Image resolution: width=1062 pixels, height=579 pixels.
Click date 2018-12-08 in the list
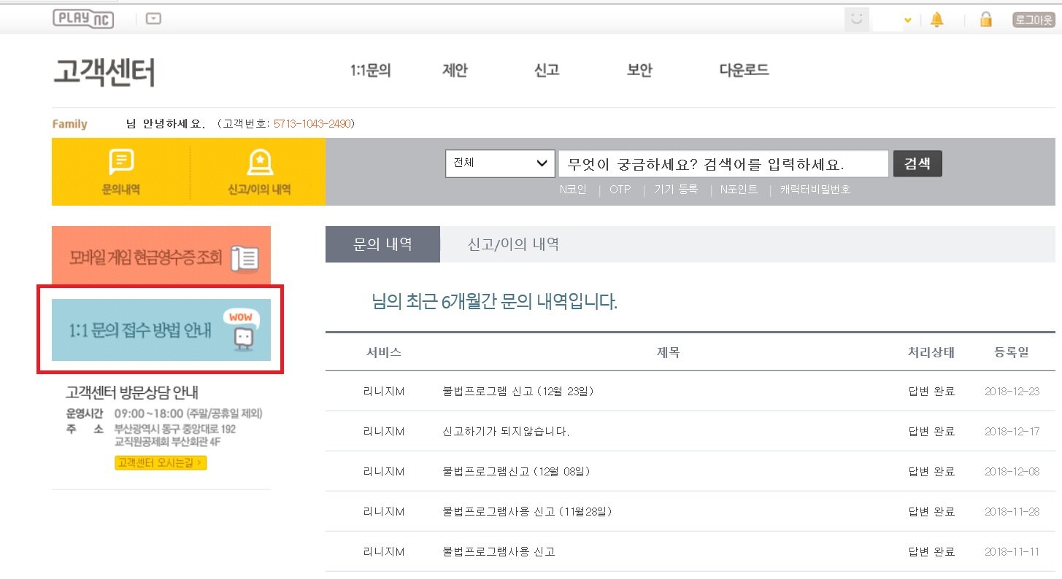coord(1012,471)
